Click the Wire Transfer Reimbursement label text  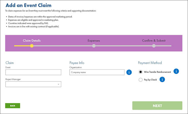click(x=157, y=72)
